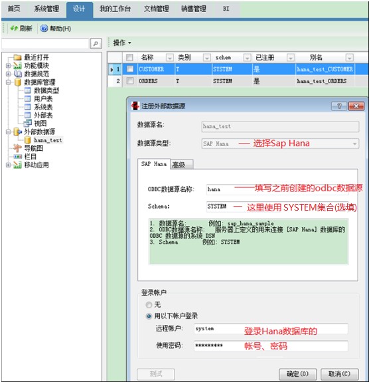The width and height of the screenshot is (369, 382).
Task: Click the 视图 view icon in the tree
Action: tap(27, 124)
